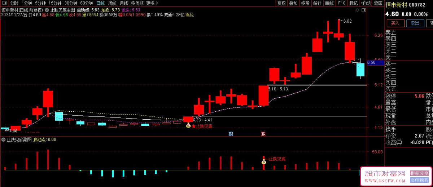Click the 恒申新材(日线.前复权) chart title

[22, 10]
